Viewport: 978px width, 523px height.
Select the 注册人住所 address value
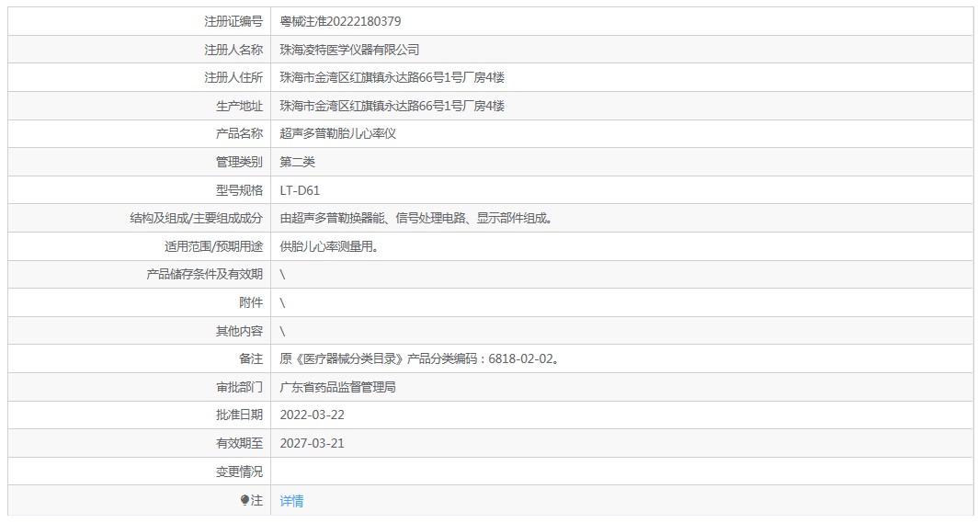[392, 78]
